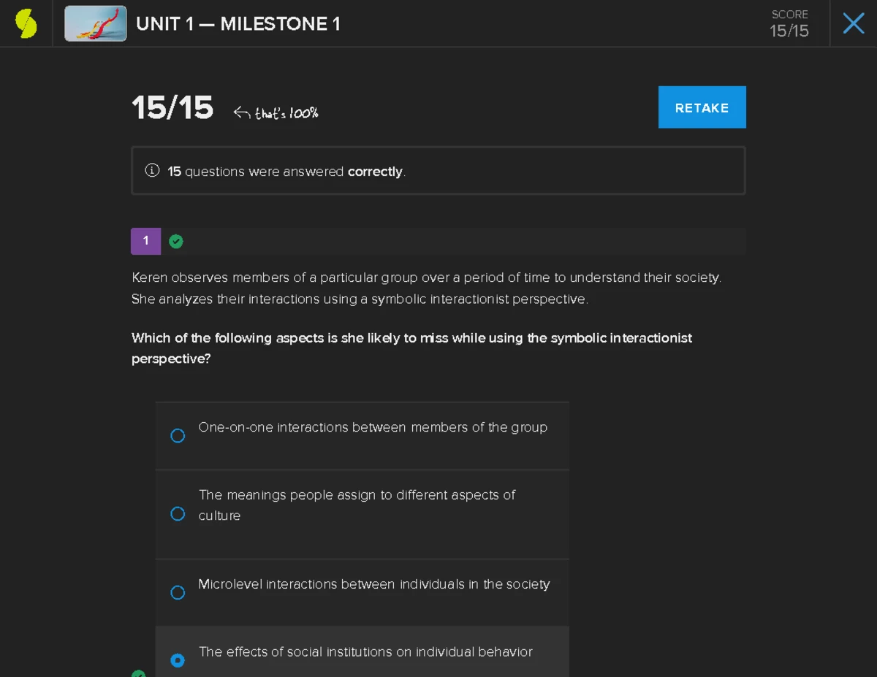Select the effects of social institutions option

click(x=178, y=660)
